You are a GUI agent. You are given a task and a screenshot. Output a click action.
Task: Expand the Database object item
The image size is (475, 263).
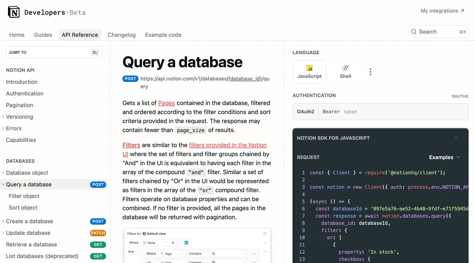point(3,173)
